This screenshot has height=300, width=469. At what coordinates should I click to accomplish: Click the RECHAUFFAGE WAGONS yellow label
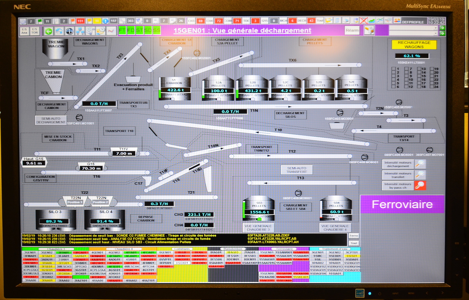click(x=414, y=44)
